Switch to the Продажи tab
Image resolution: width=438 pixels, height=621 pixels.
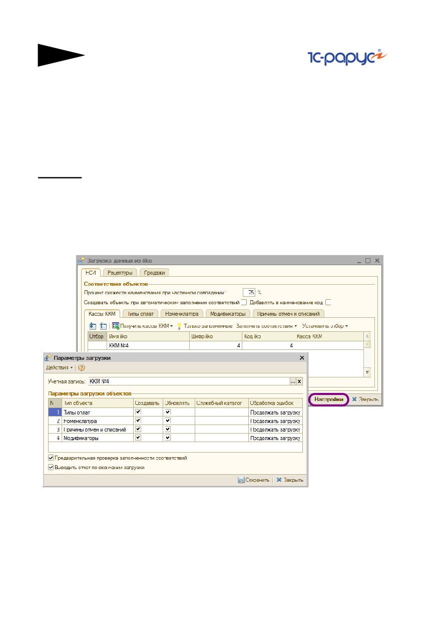pyautogui.click(x=154, y=273)
